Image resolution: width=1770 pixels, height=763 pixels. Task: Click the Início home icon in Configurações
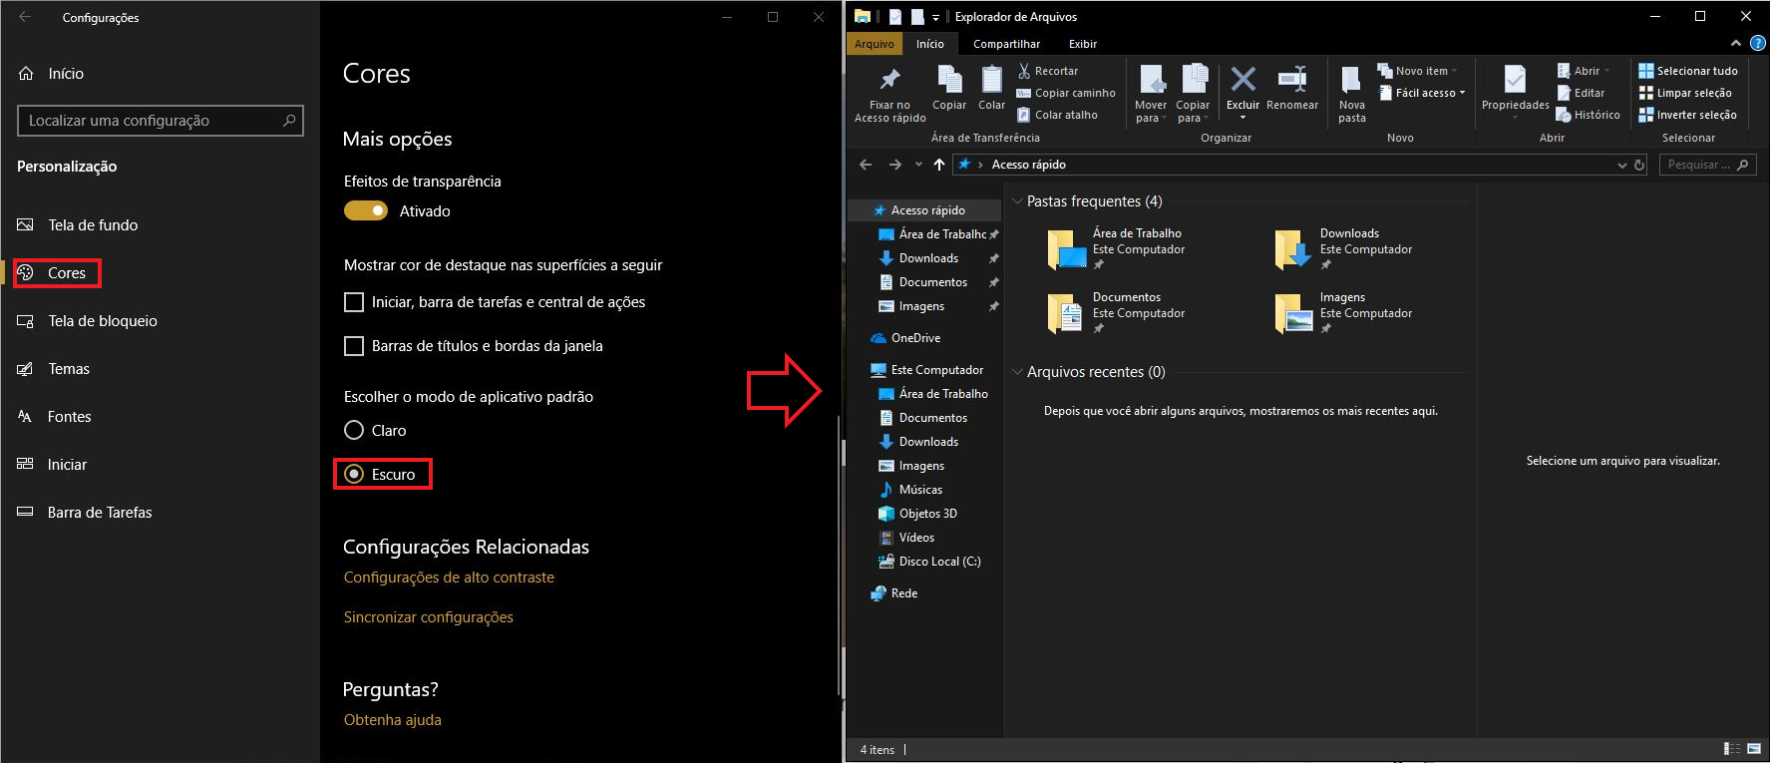coord(26,74)
